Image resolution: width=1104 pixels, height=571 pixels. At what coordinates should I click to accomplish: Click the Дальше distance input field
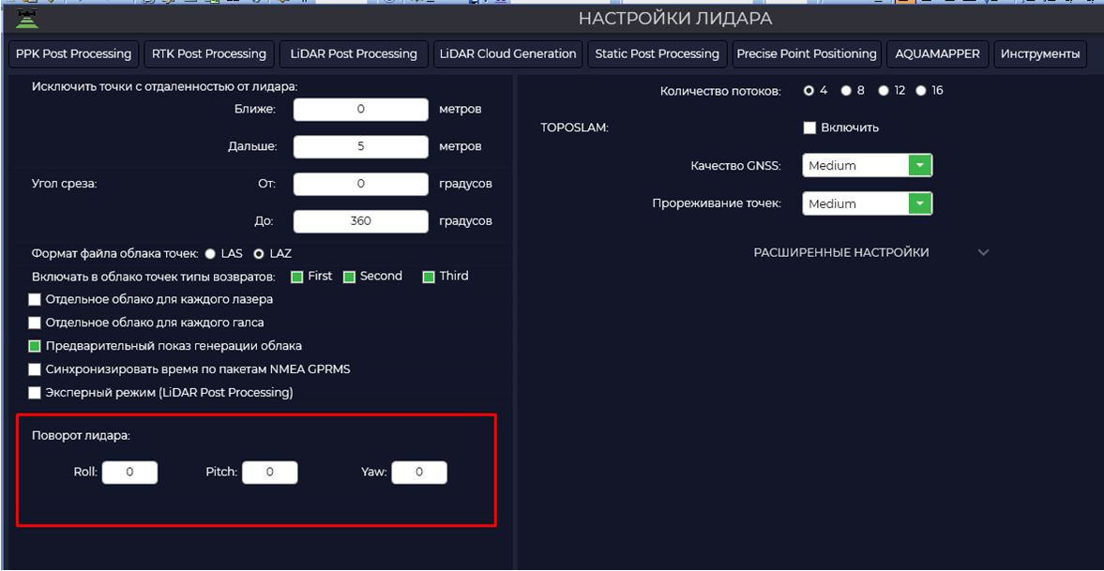(x=360, y=147)
